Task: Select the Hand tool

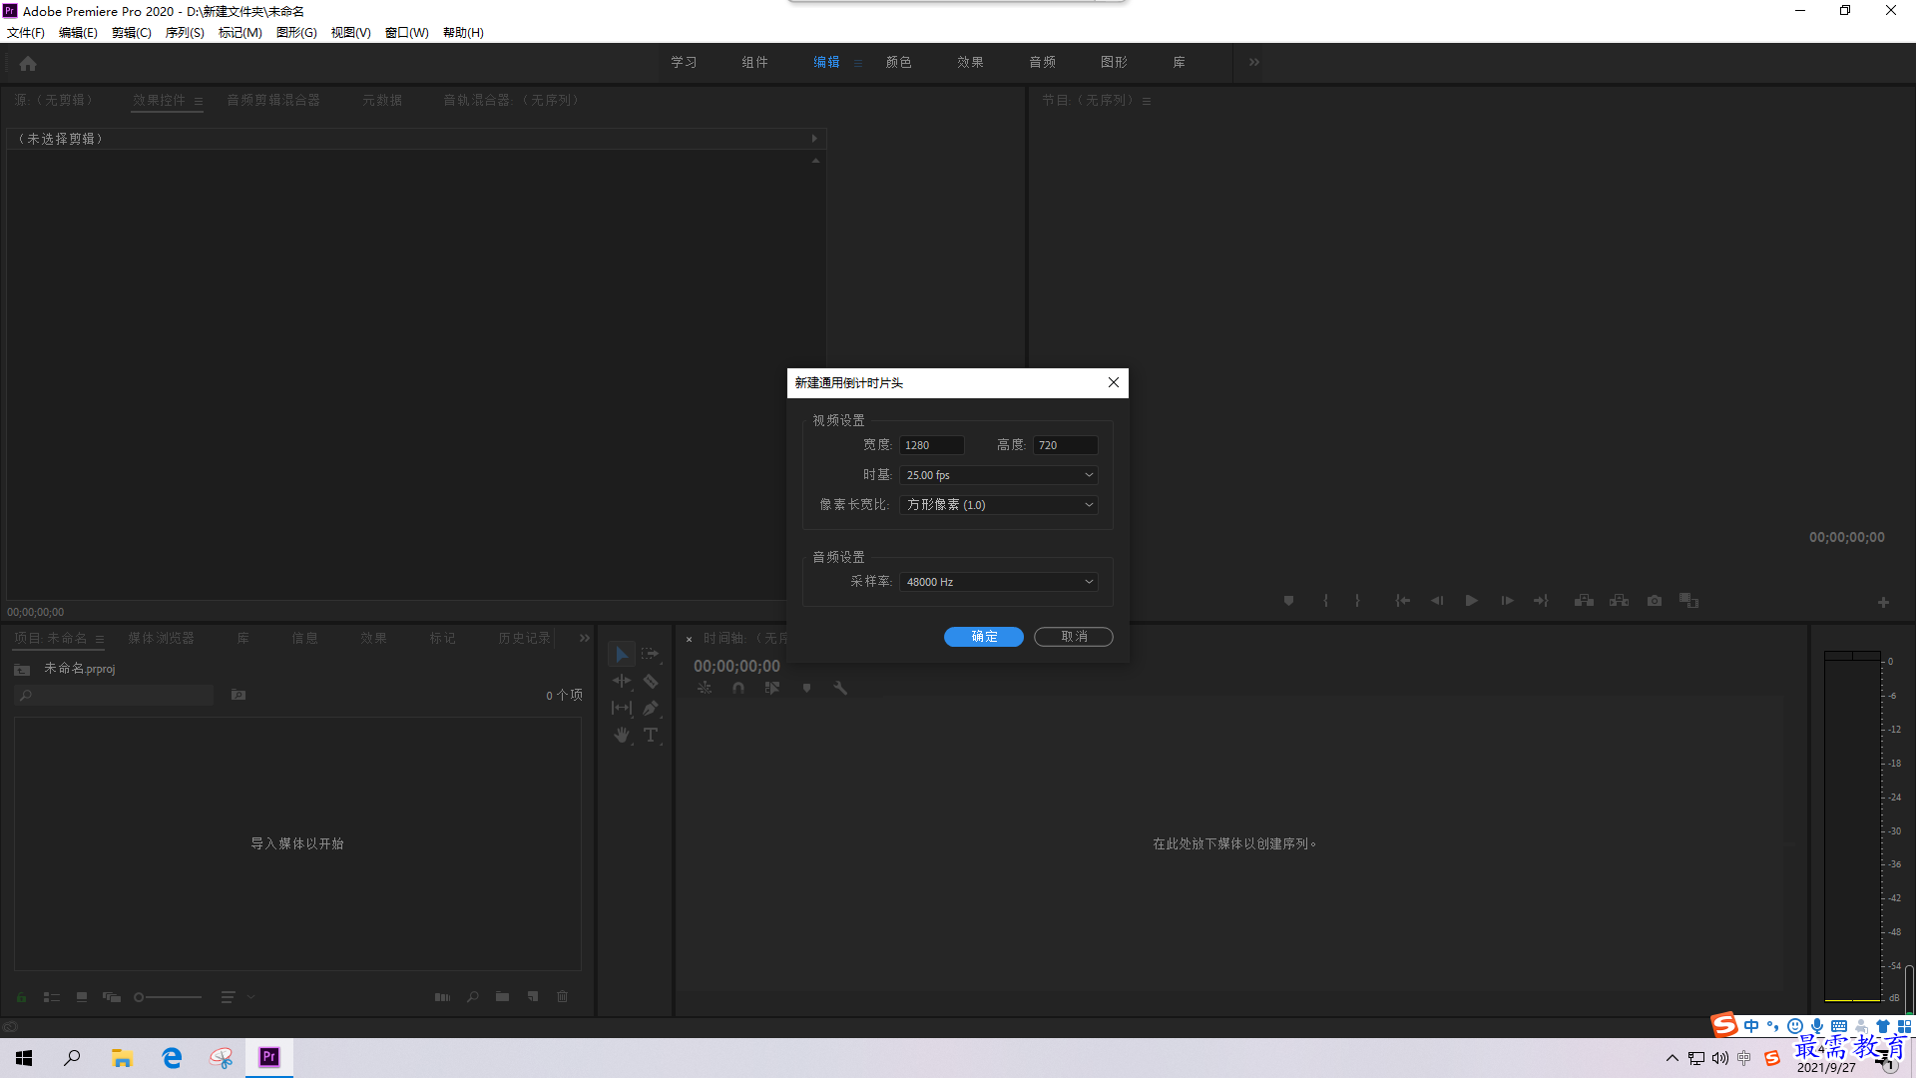Action: [622, 736]
